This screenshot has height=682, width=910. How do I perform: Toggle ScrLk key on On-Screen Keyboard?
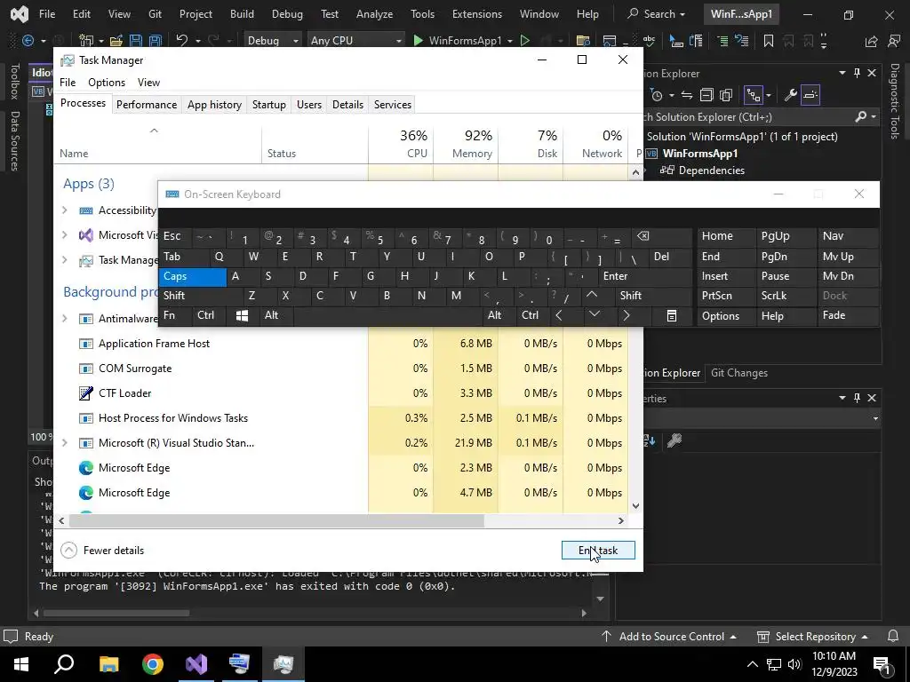point(786,296)
